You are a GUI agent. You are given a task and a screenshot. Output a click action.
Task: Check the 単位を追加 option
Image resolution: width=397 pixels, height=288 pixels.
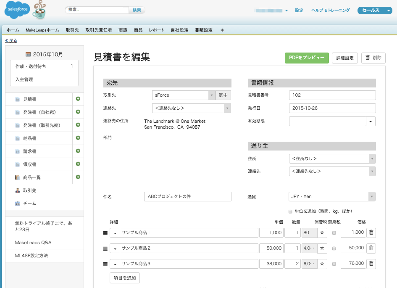point(290,211)
